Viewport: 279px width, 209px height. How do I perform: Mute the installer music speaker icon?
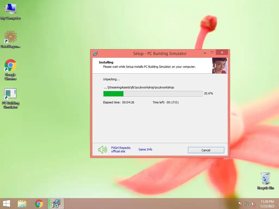click(x=103, y=150)
